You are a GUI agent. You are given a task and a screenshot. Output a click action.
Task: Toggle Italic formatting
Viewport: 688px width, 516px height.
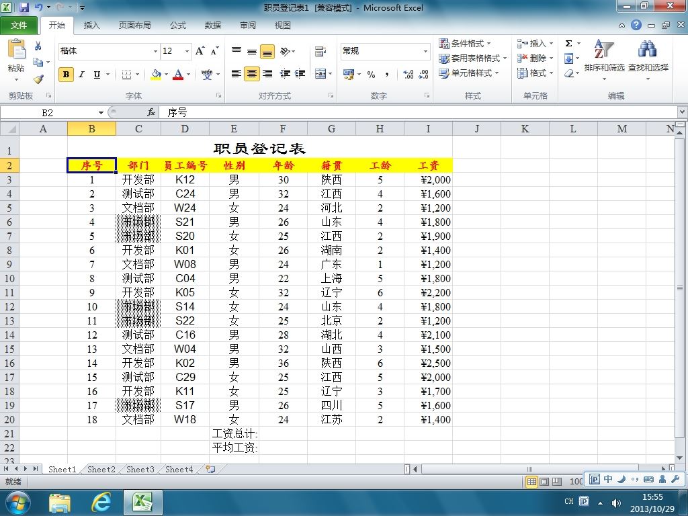click(x=81, y=75)
